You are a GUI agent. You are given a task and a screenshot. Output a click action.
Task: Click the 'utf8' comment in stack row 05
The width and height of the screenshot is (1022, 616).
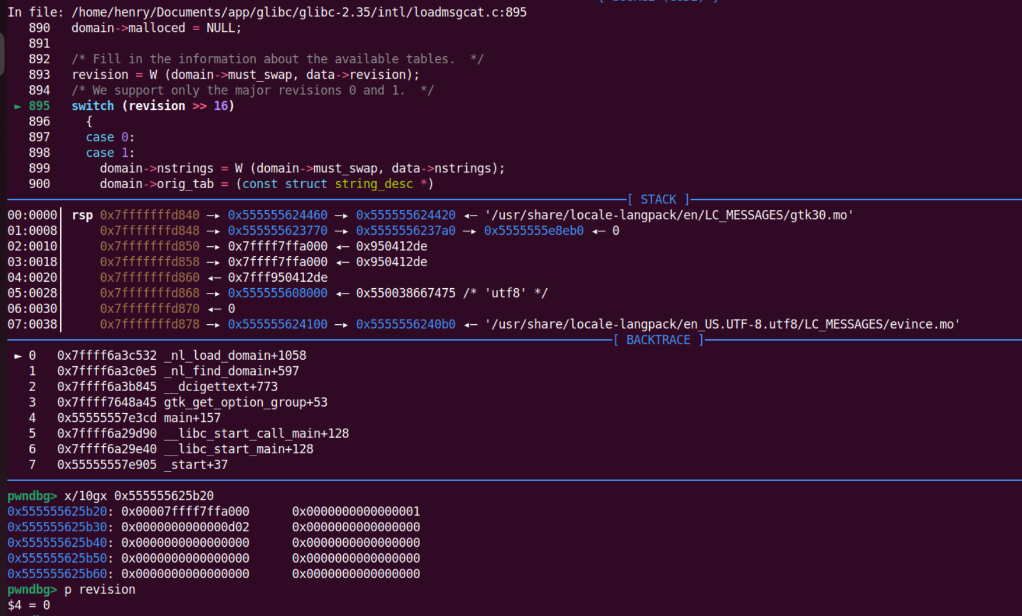point(506,294)
